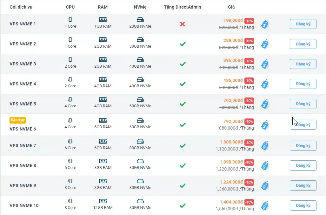Click the price tag icon for VPS NVME 10

pyautogui.click(x=265, y=205)
